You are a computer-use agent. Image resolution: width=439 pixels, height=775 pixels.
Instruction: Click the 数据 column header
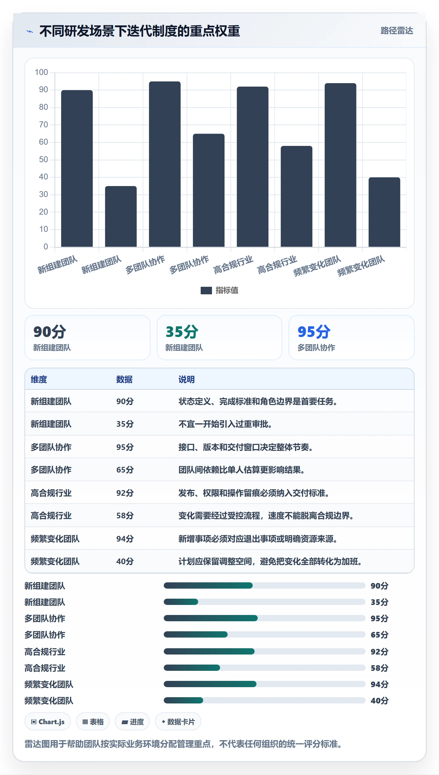click(124, 379)
